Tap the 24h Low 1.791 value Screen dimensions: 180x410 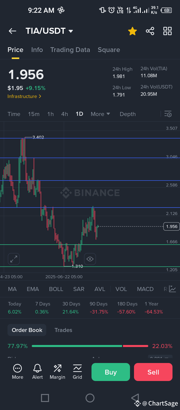coord(119,95)
